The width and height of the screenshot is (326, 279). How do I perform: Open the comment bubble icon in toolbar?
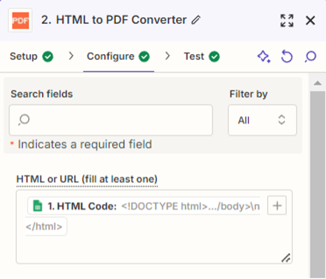pos(311,57)
